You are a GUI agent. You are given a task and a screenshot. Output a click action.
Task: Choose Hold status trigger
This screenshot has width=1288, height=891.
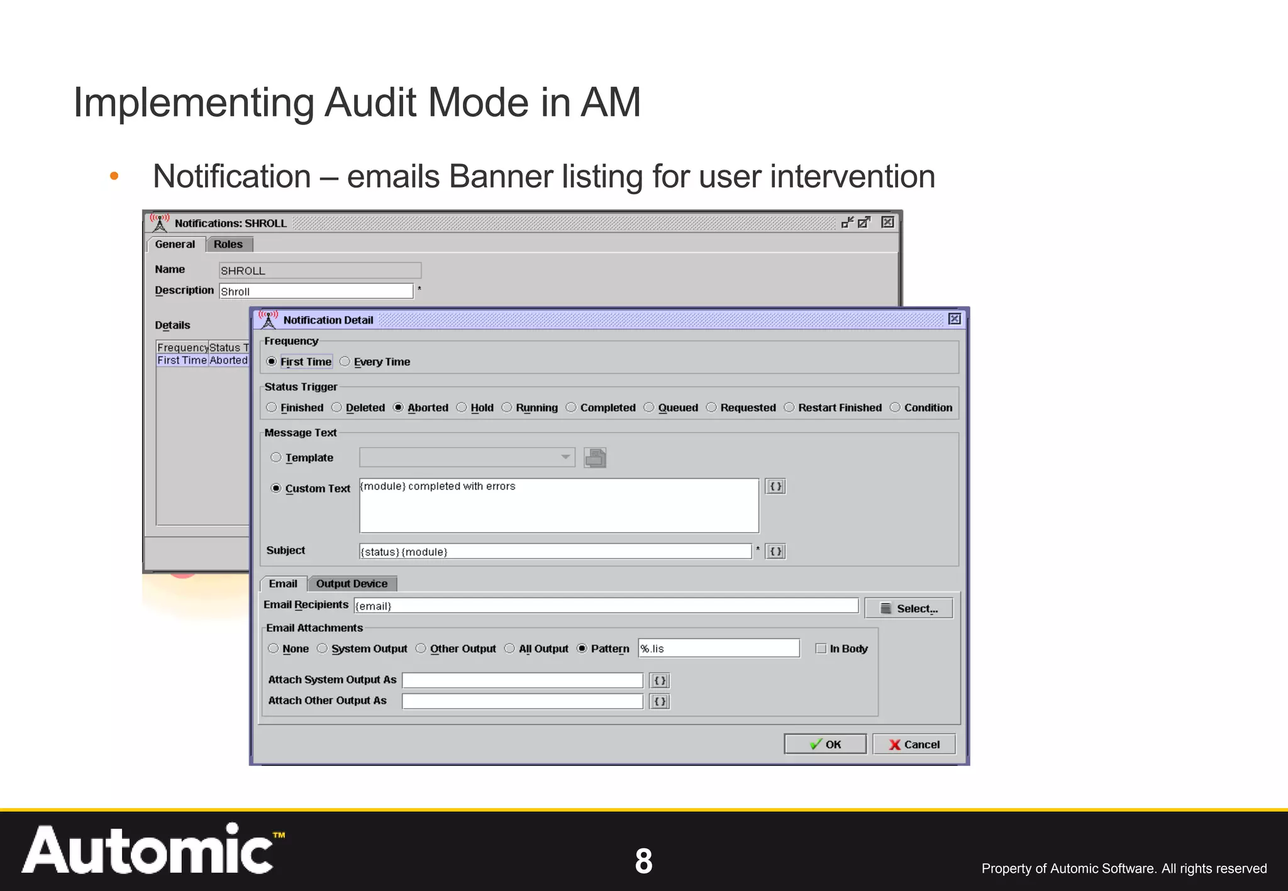point(475,408)
